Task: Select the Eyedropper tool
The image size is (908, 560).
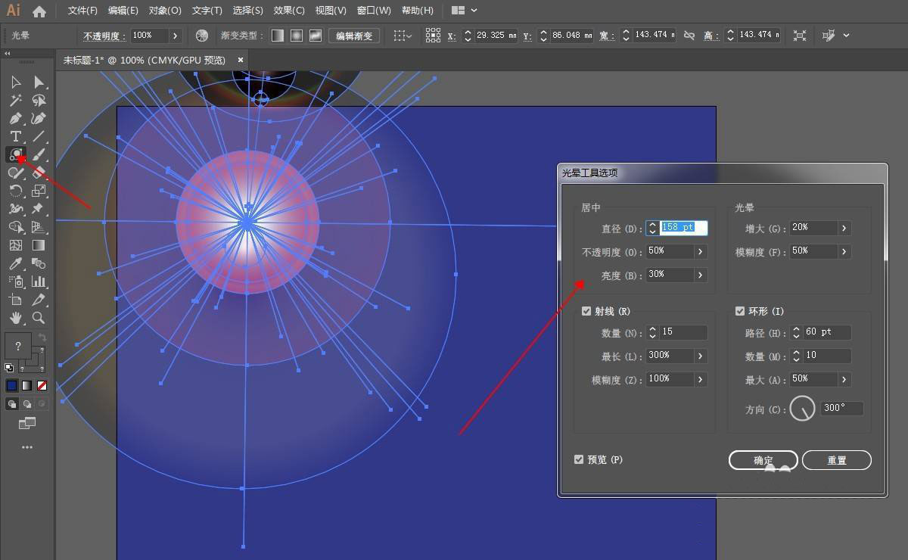Action: [15, 263]
